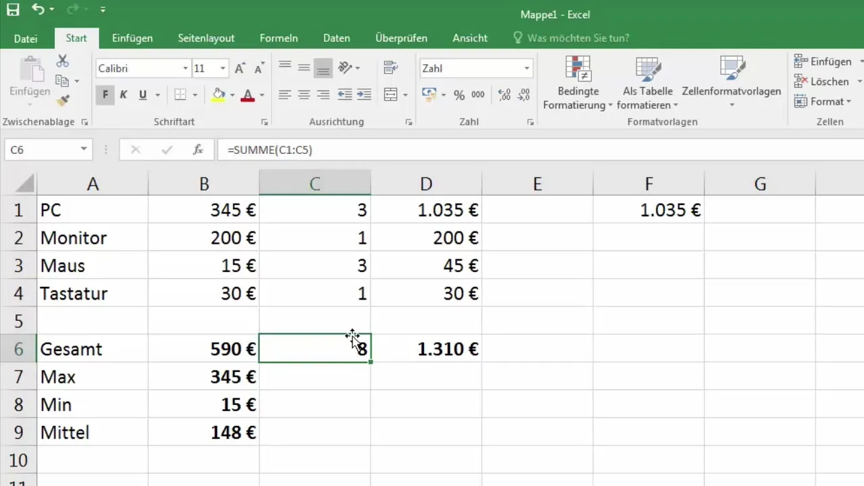Open Bedingte Formatierung menu
This screenshot has height=486, width=864.
point(577,84)
